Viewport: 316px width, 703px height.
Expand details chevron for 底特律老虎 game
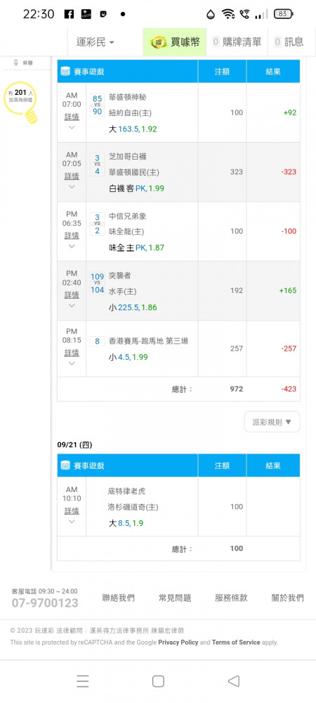click(72, 522)
